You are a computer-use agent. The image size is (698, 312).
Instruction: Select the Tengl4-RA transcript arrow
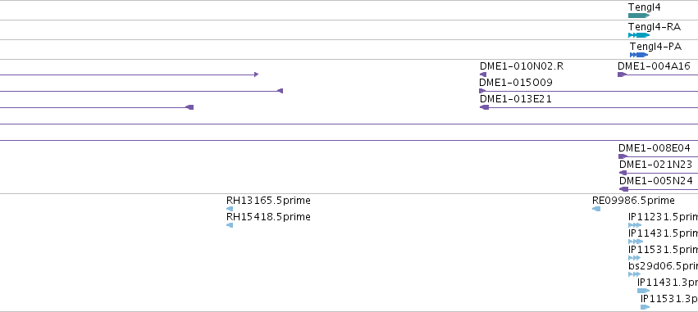639,35
